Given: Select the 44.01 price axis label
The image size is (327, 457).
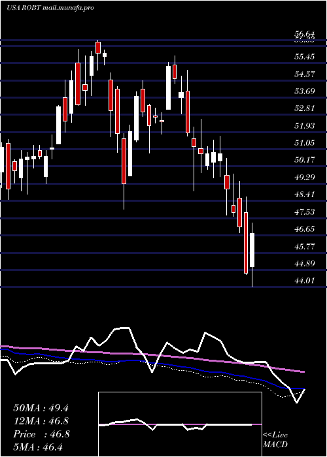Looking at the screenshot, I should click(305, 281).
